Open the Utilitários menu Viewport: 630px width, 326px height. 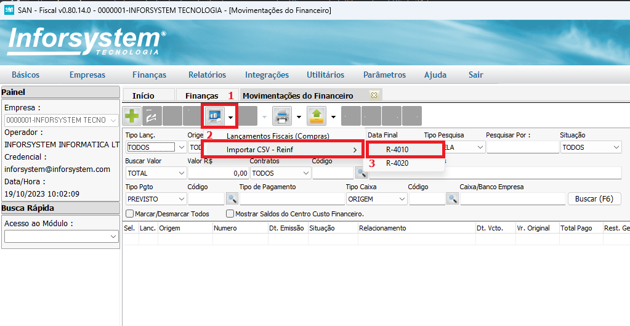coord(325,75)
